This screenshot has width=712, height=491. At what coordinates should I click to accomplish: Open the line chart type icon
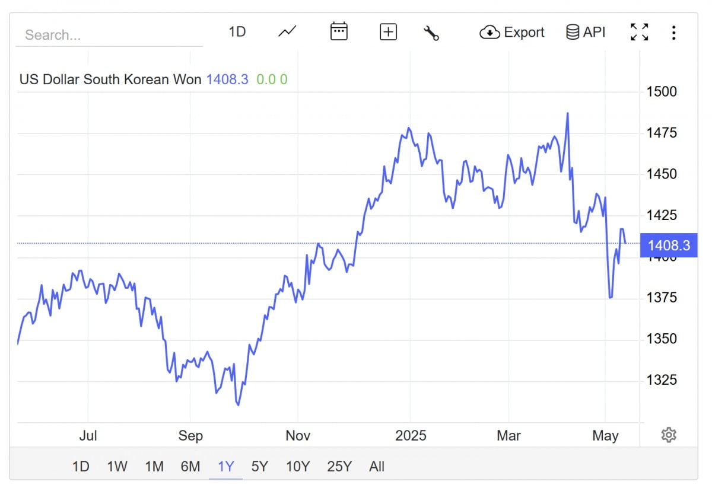287,32
